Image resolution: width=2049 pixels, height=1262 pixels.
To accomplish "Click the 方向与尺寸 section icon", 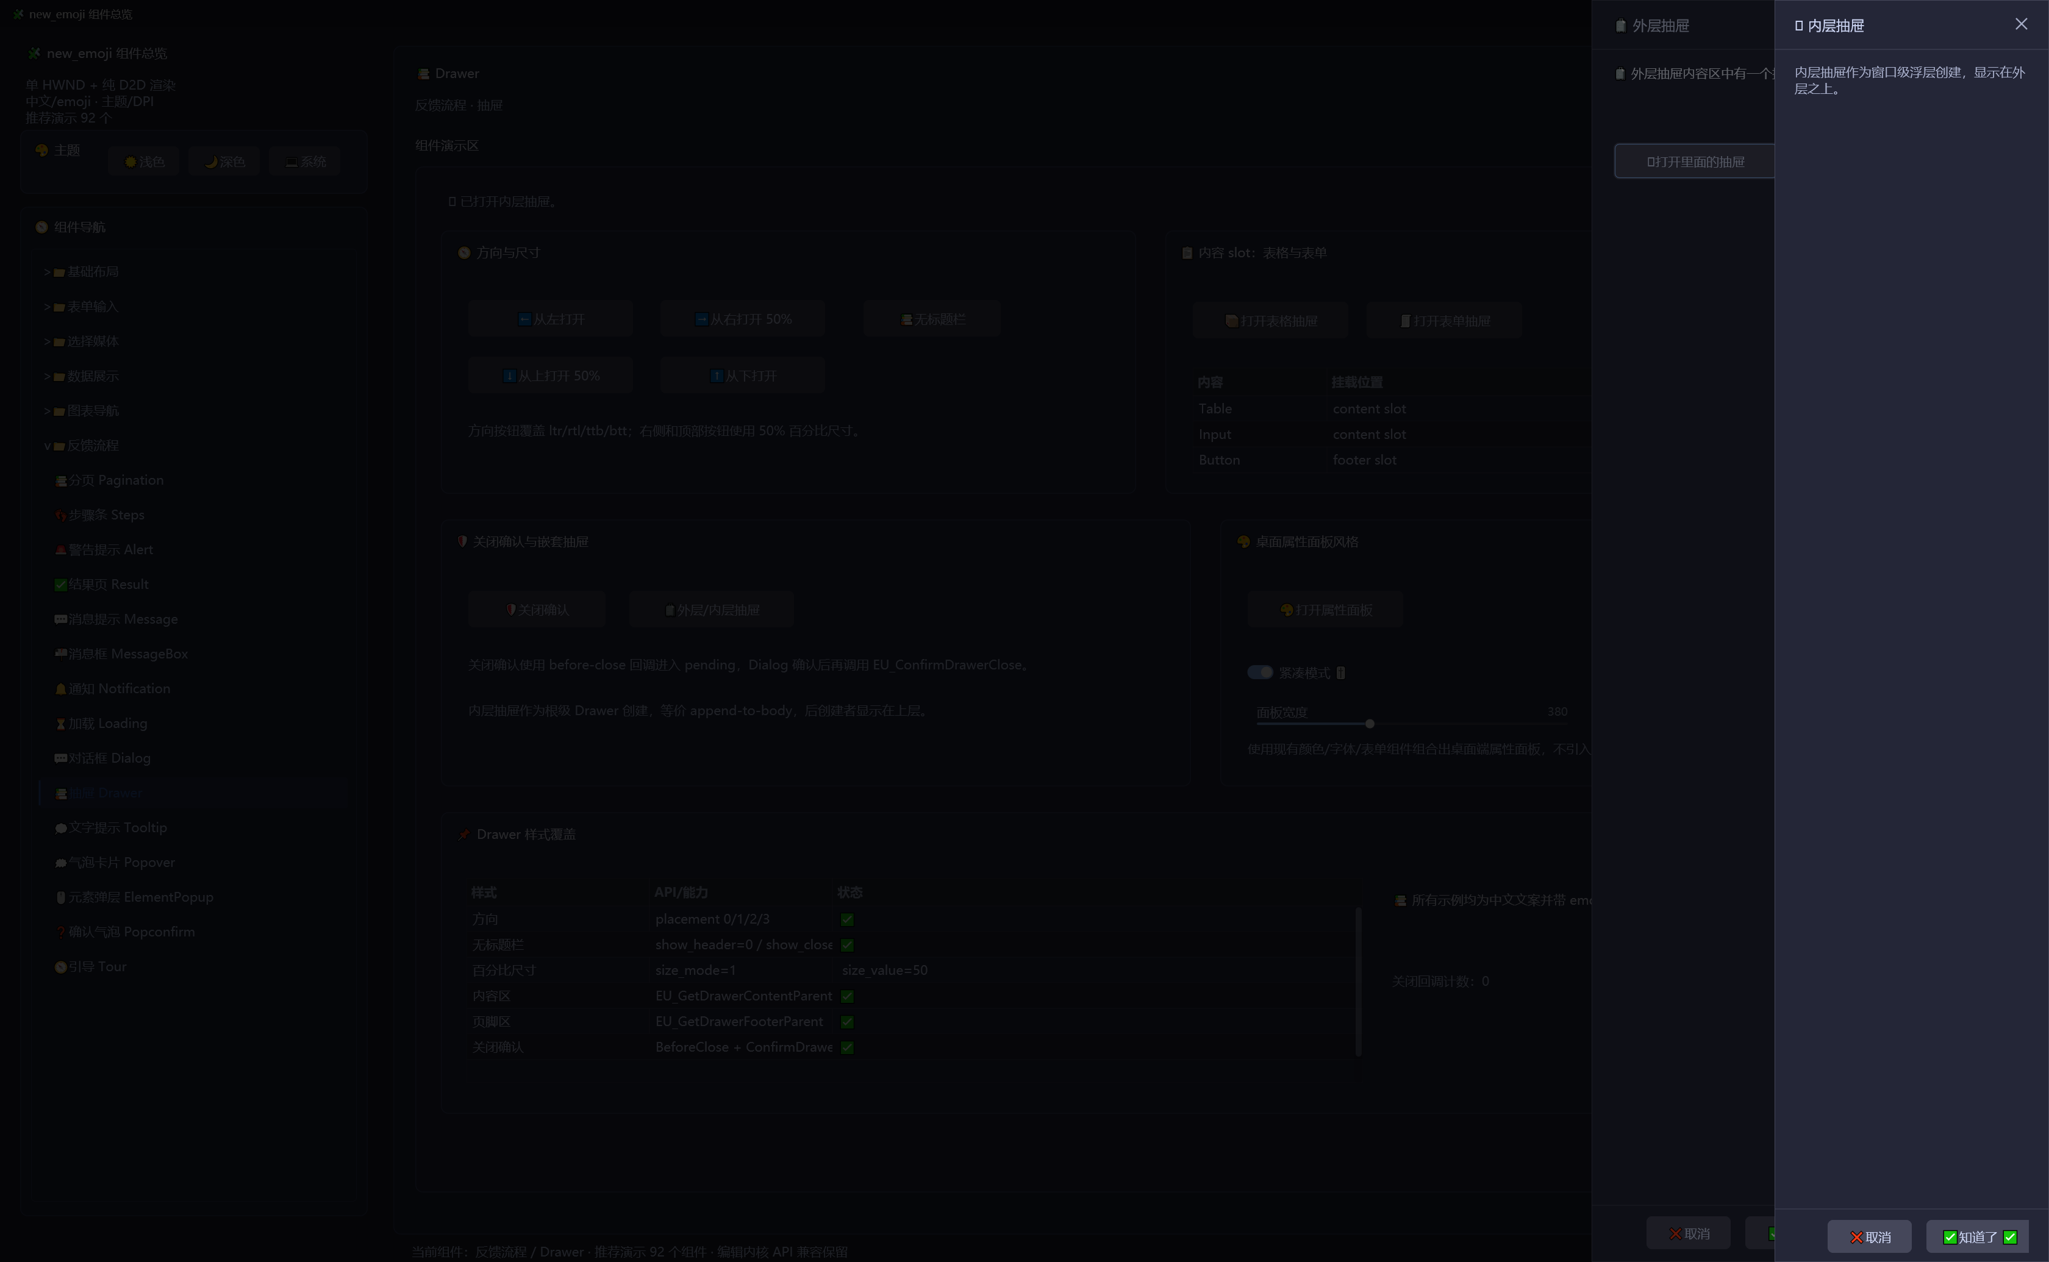I will 464,253.
